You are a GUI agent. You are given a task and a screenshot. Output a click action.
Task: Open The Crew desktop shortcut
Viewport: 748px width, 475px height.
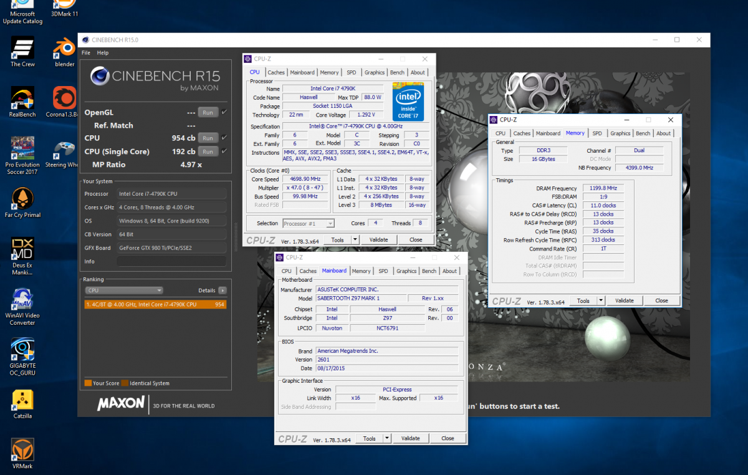(22, 52)
